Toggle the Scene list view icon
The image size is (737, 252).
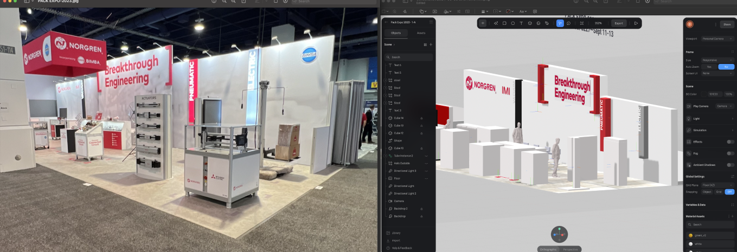click(425, 44)
